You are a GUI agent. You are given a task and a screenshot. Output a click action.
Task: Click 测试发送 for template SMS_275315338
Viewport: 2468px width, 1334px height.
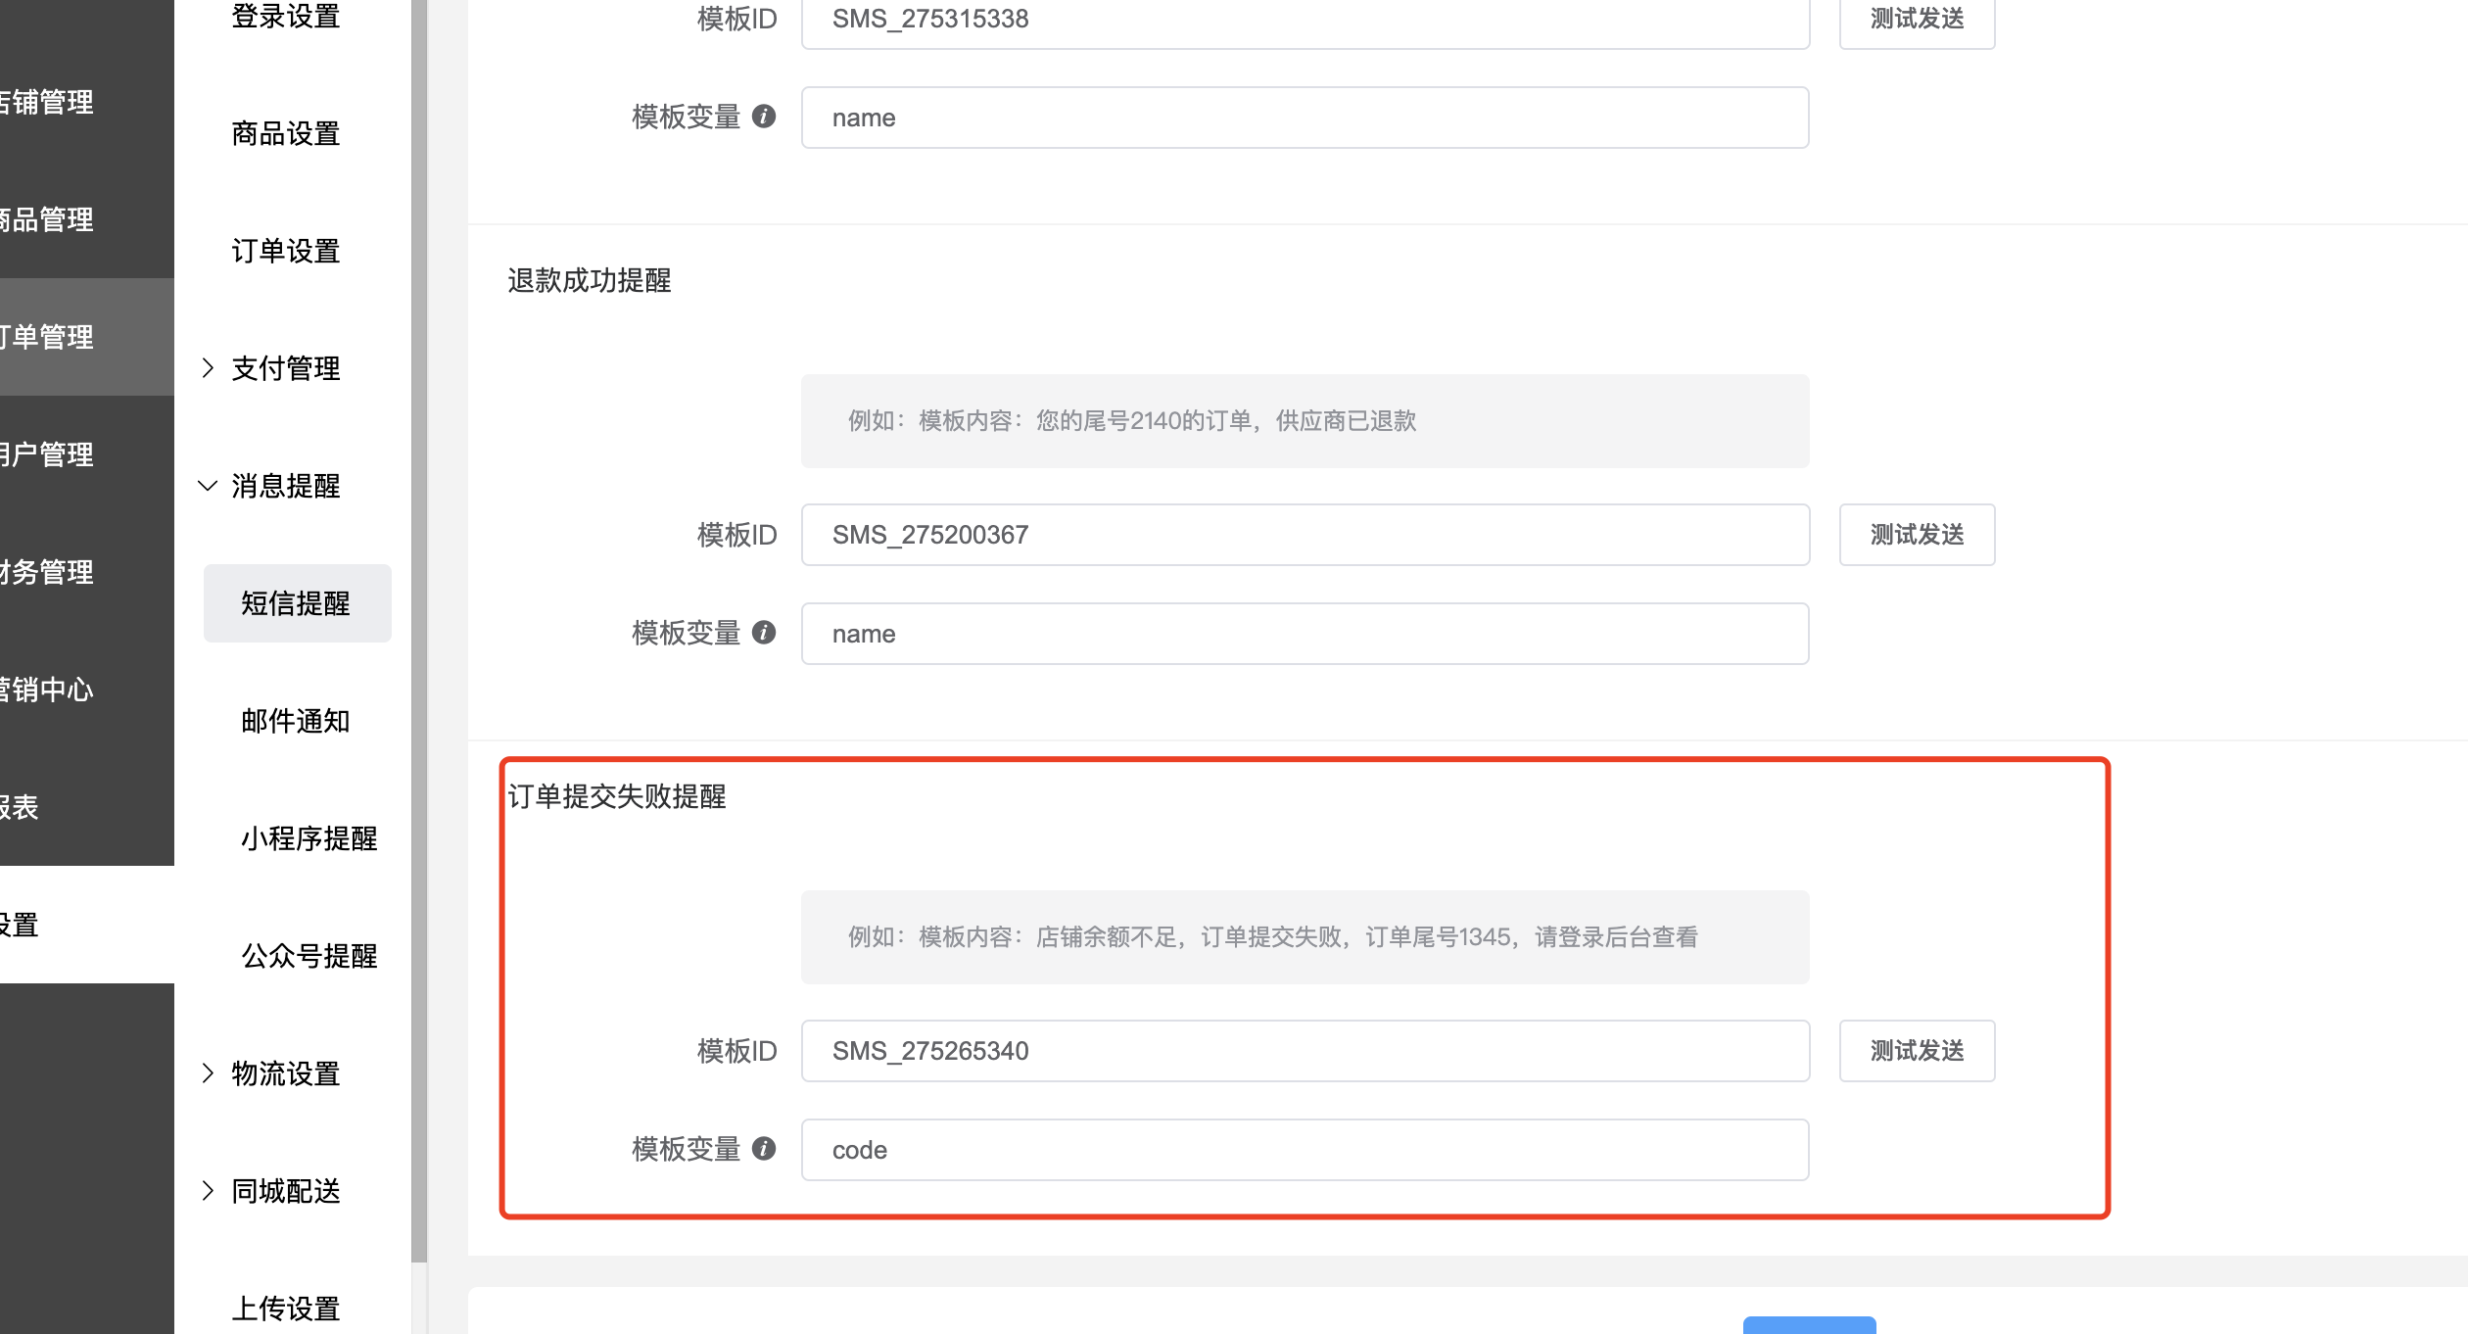point(1917,20)
